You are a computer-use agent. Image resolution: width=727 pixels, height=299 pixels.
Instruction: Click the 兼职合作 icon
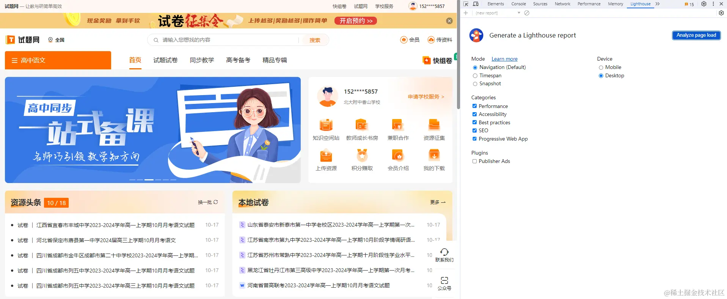tap(398, 125)
